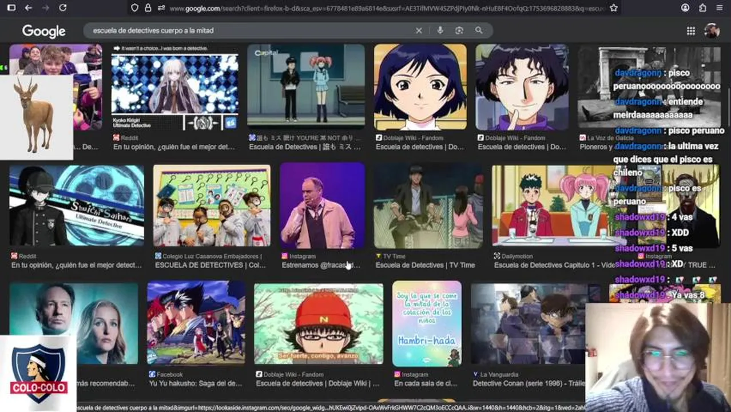Open the Yu Yu Hakusho group image
This screenshot has height=412, width=731.
click(196, 323)
